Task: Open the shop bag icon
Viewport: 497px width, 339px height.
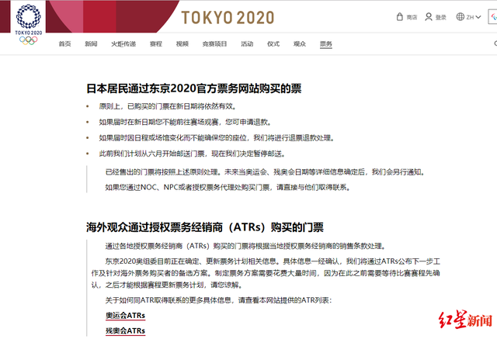Action: [400, 17]
